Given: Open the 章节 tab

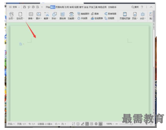Looking at the screenshot, I should click(81, 7).
